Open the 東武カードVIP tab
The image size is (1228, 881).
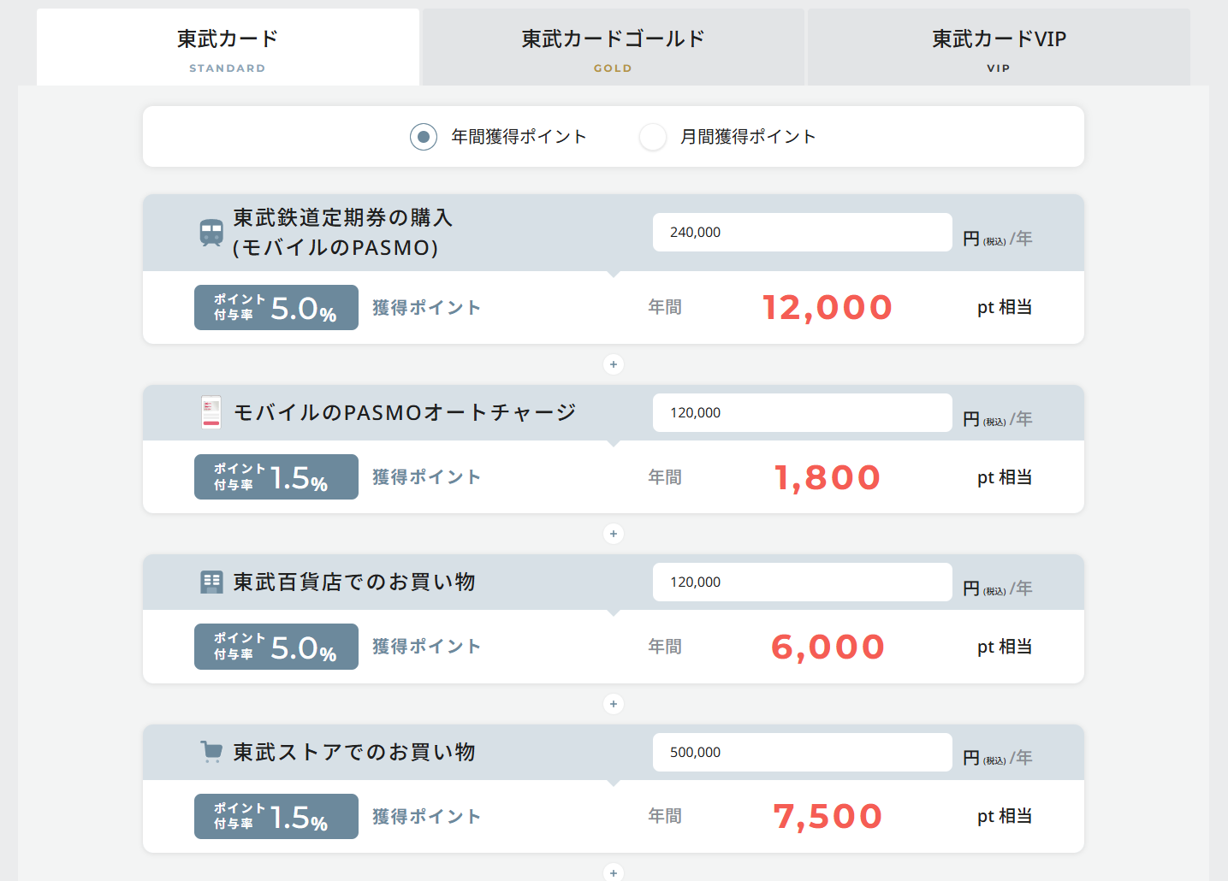click(999, 48)
